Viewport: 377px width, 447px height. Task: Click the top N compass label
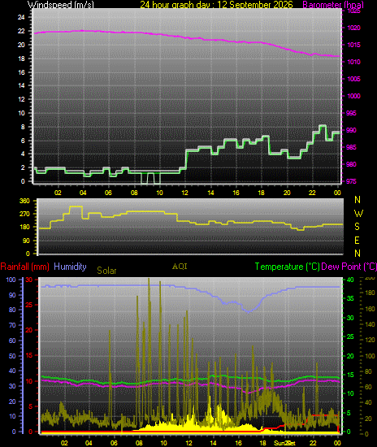click(357, 200)
